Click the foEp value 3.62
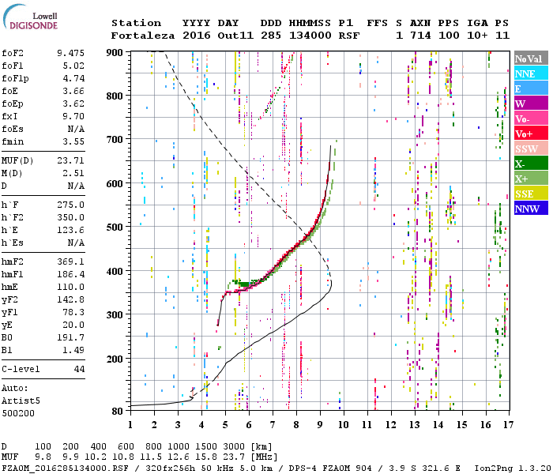Screen dimensions: 553x474 (x=74, y=103)
